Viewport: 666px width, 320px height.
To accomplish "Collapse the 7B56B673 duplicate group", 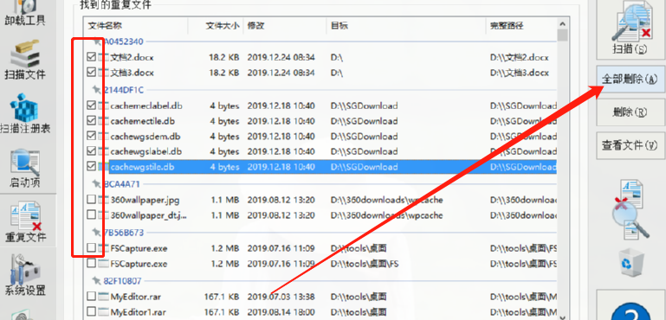I will 96,233.
